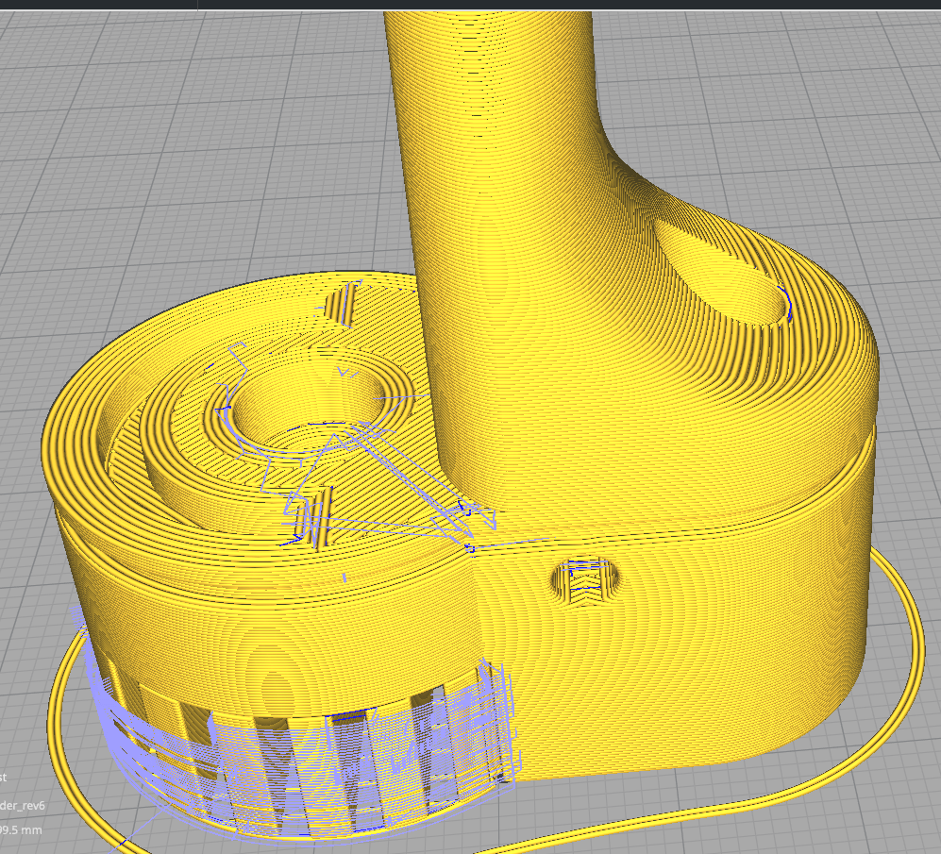The image size is (941, 854).
Task: Click the 9.5 mm measurement label
Action: [x=21, y=829]
